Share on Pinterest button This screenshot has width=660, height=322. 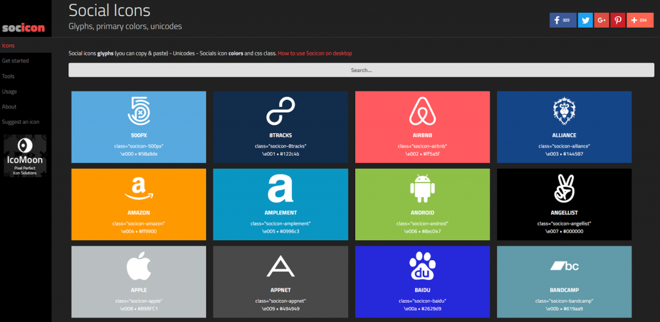pos(618,20)
